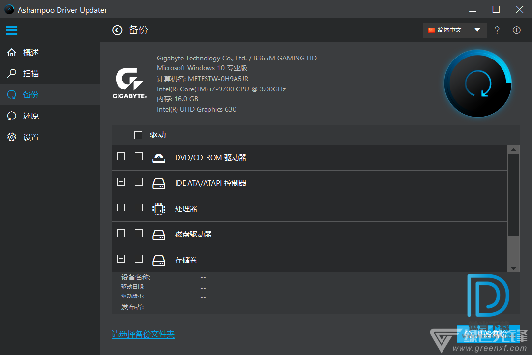This screenshot has height=355, width=532.
Task: Click the Intel Core i7-9700 CPU text
Action: [x=221, y=89]
